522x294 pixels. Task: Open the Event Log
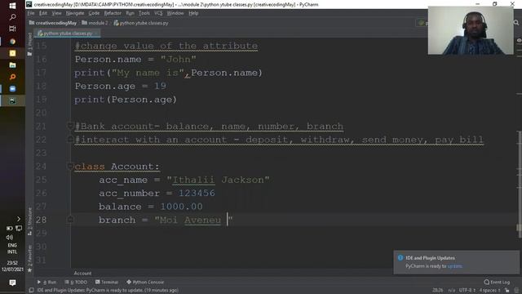[497, 282]
